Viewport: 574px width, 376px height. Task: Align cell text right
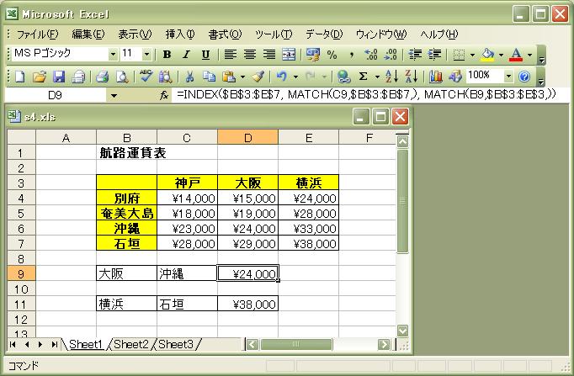(x=269, y=55)
